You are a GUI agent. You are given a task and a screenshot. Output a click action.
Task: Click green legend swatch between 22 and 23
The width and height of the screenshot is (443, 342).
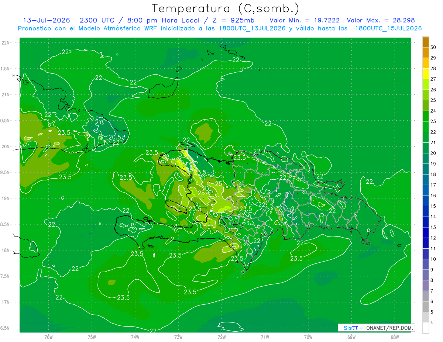click(x=426, y=127)
